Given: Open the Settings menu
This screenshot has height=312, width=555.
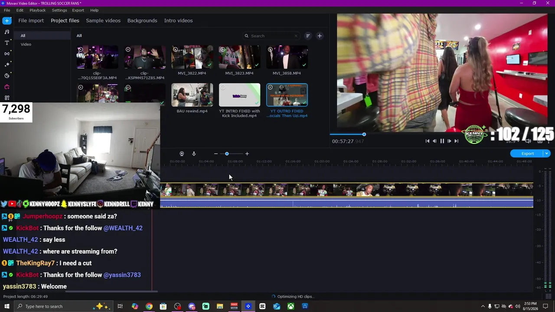Looking at the screenshot, I should (x=59, y=10).
